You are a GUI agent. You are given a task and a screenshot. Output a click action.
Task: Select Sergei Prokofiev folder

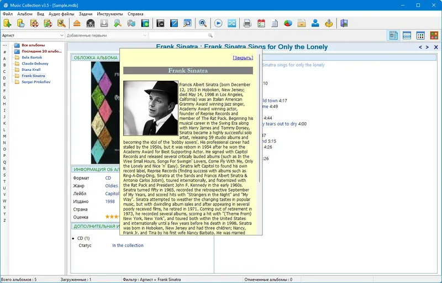[36, 82]
